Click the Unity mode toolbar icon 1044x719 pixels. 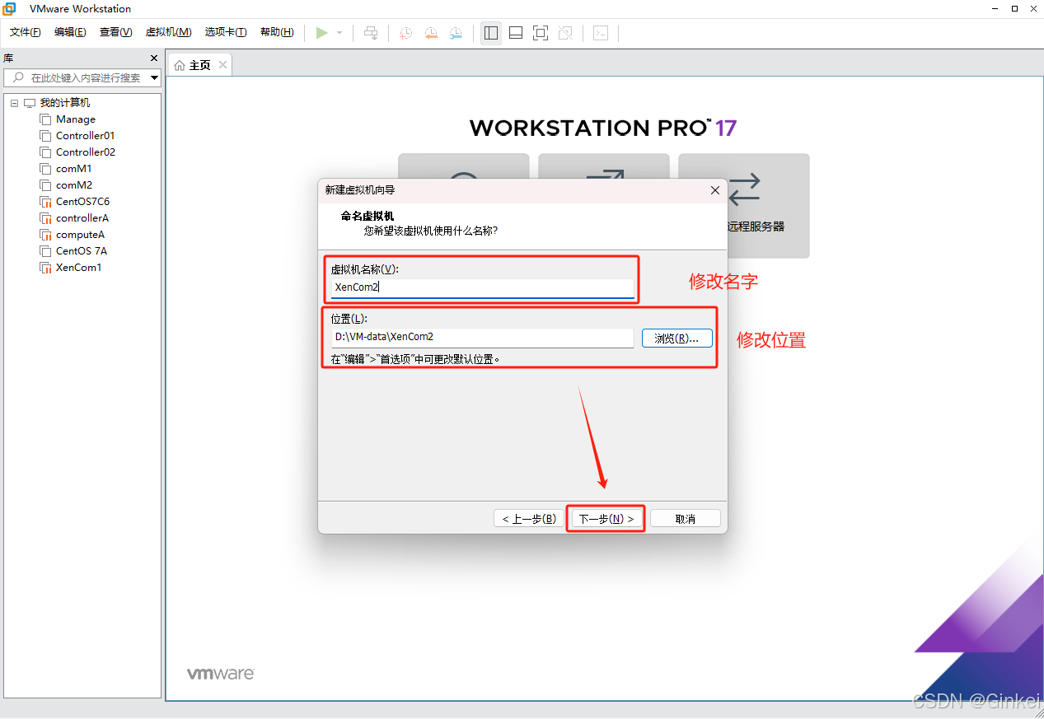tap(565, 33)
